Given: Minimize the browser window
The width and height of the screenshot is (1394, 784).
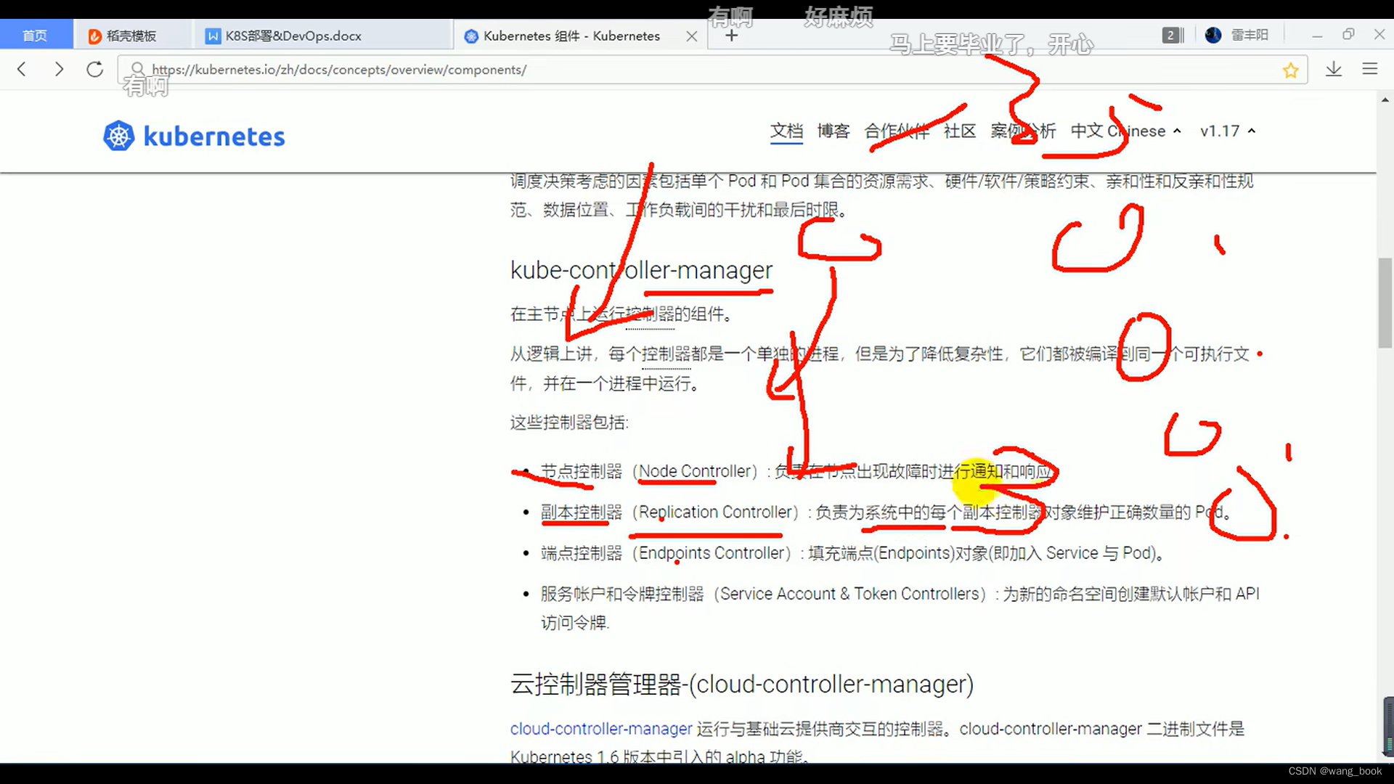Looking at the screenshot, I should coord(1317,35).
